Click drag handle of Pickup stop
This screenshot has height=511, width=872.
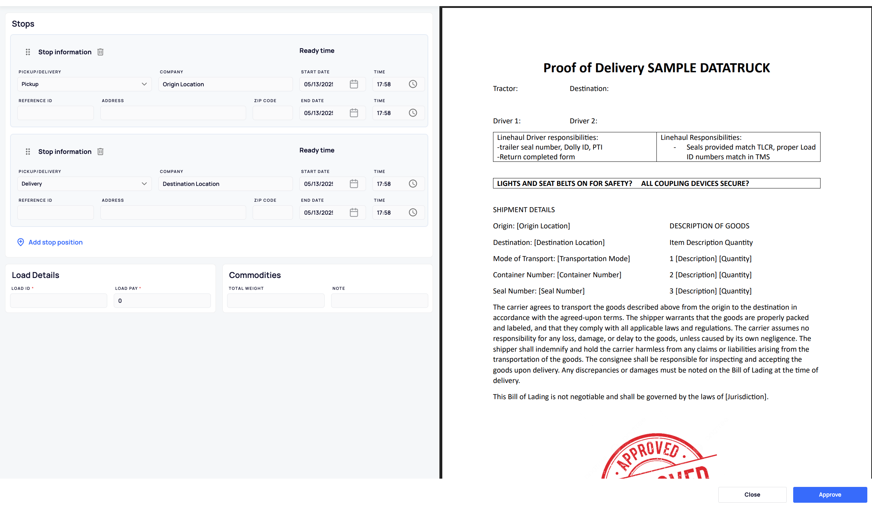pyautogui.click(x=28, y=52)
